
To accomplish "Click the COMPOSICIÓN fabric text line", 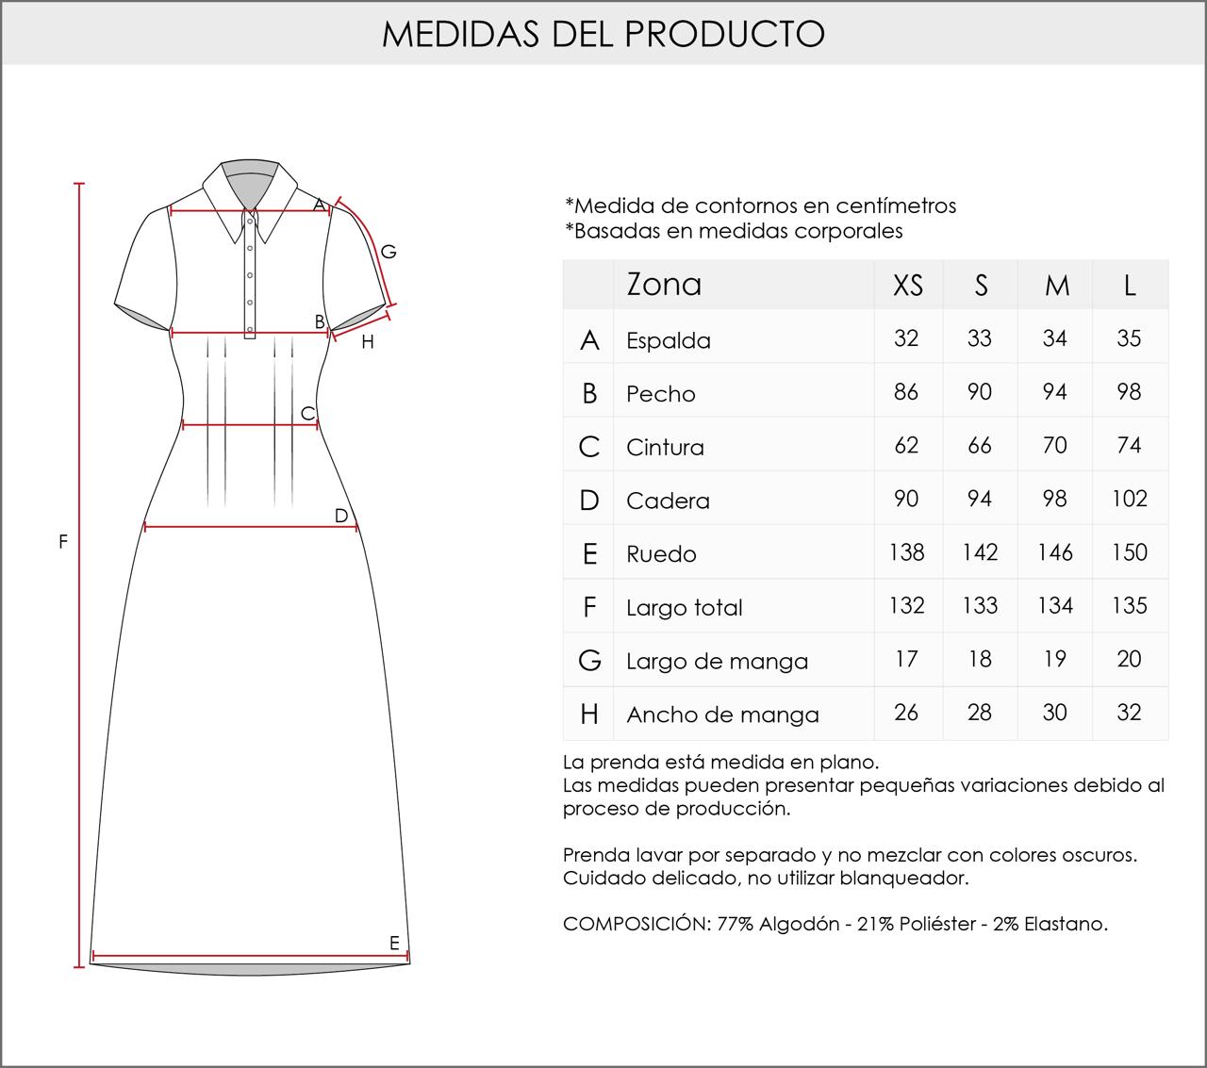I will coord(835,924).
